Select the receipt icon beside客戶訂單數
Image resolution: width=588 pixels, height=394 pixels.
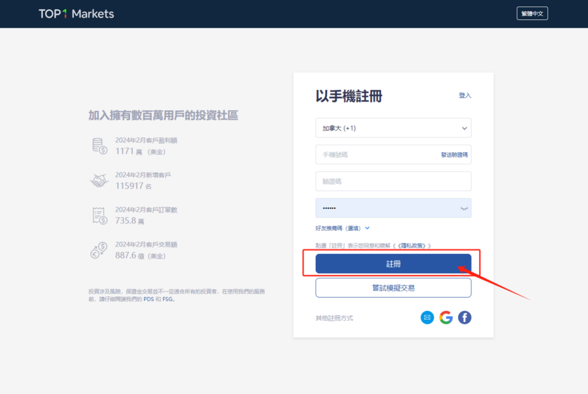coord(99,215)
